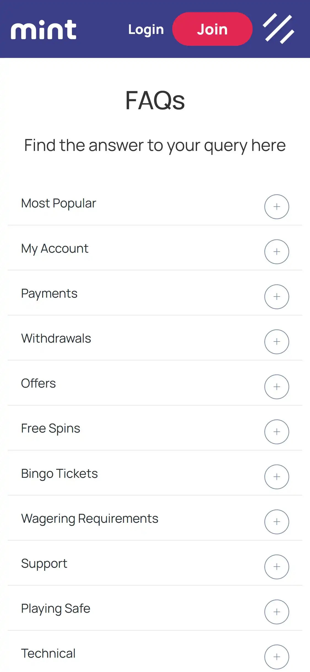Click the FAQs page heading
Screen dimensions: 310x672
(x=155, y=100)
